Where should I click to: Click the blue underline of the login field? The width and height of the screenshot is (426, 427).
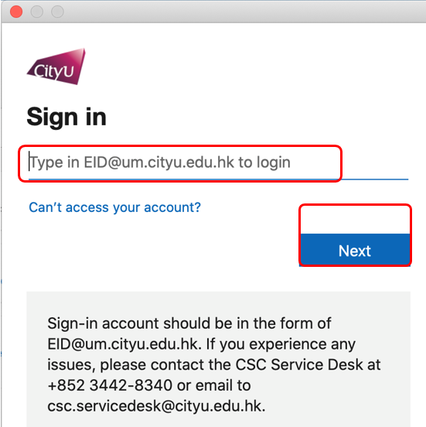point(218,179)
